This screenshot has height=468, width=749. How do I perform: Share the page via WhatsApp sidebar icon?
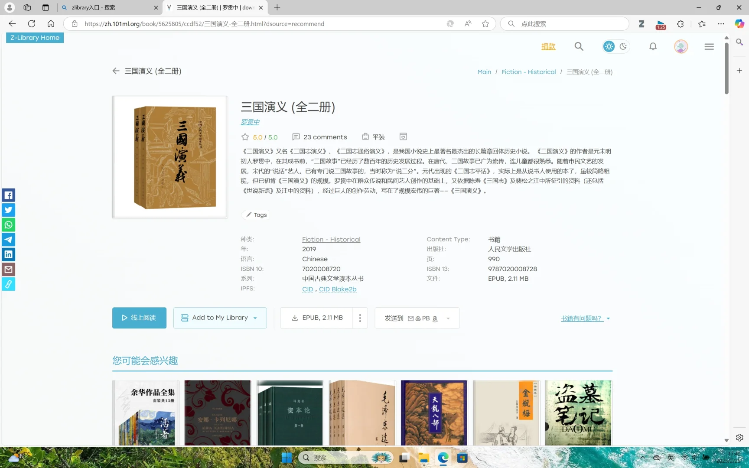click(8, 225)
